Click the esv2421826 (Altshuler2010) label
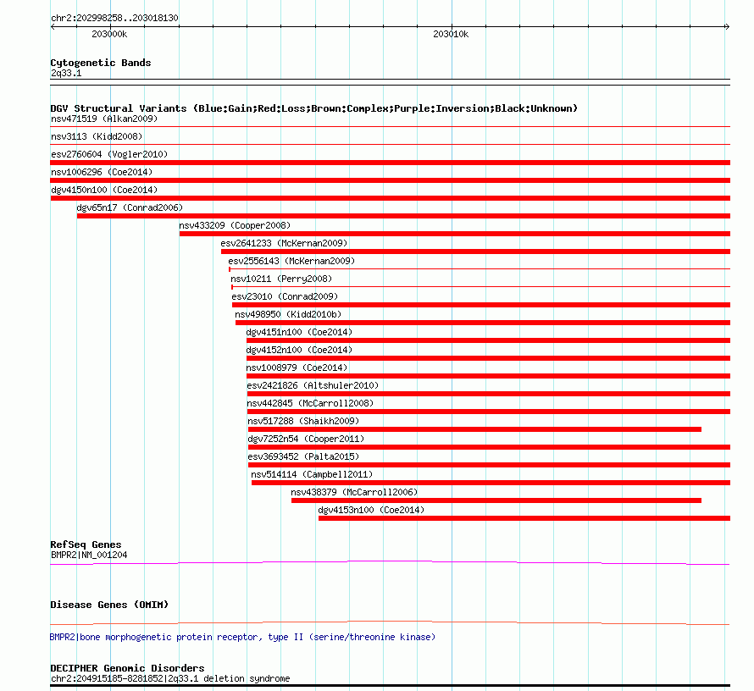Image resolution: width=754 pixels, height=691 pixels. pyautogui.click(x=313, y=385)
